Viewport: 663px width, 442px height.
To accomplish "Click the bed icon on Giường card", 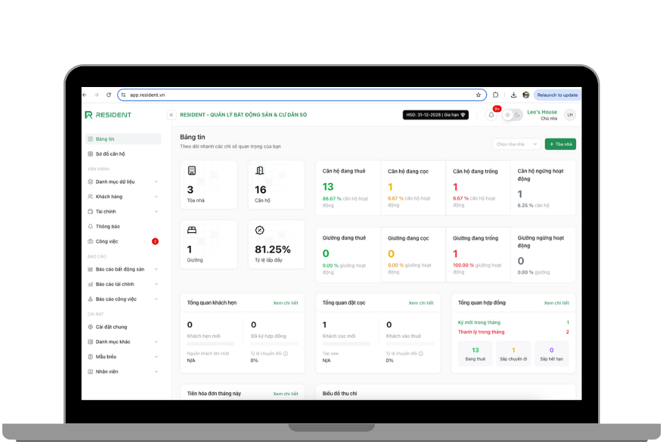I will click(x=191, y=230).
